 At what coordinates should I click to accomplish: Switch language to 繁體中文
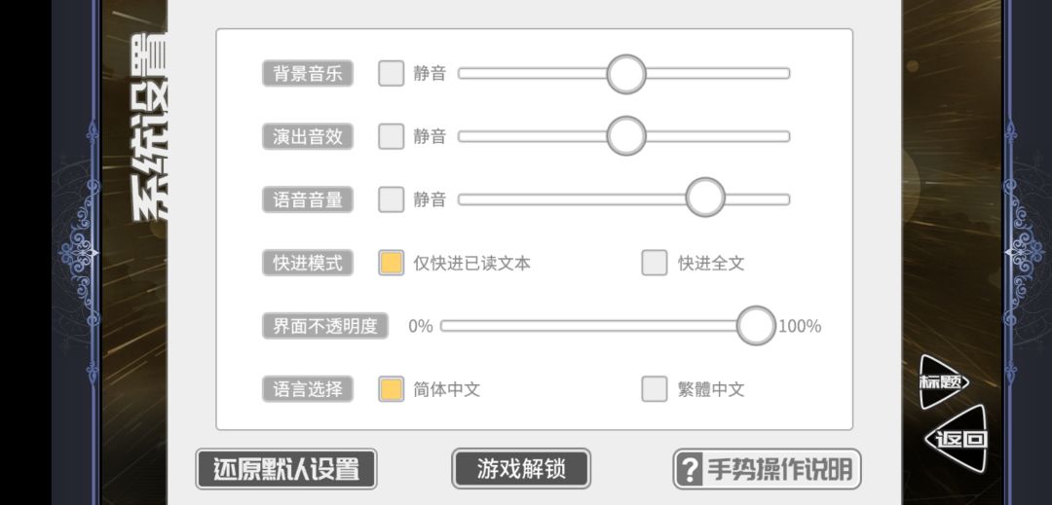[x=655, y=389]
